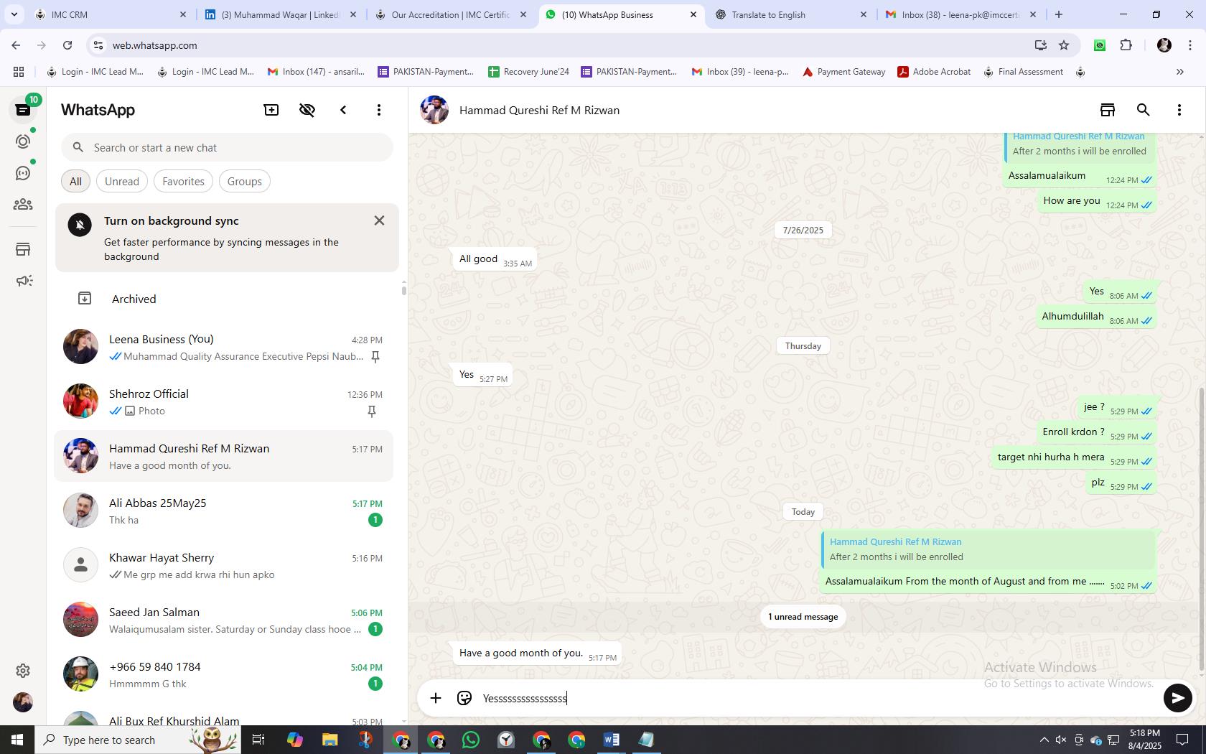This screenshot has width=1206, height=754.
Task: Open the Extensions puzzle icon
Action: [1126, 45]
